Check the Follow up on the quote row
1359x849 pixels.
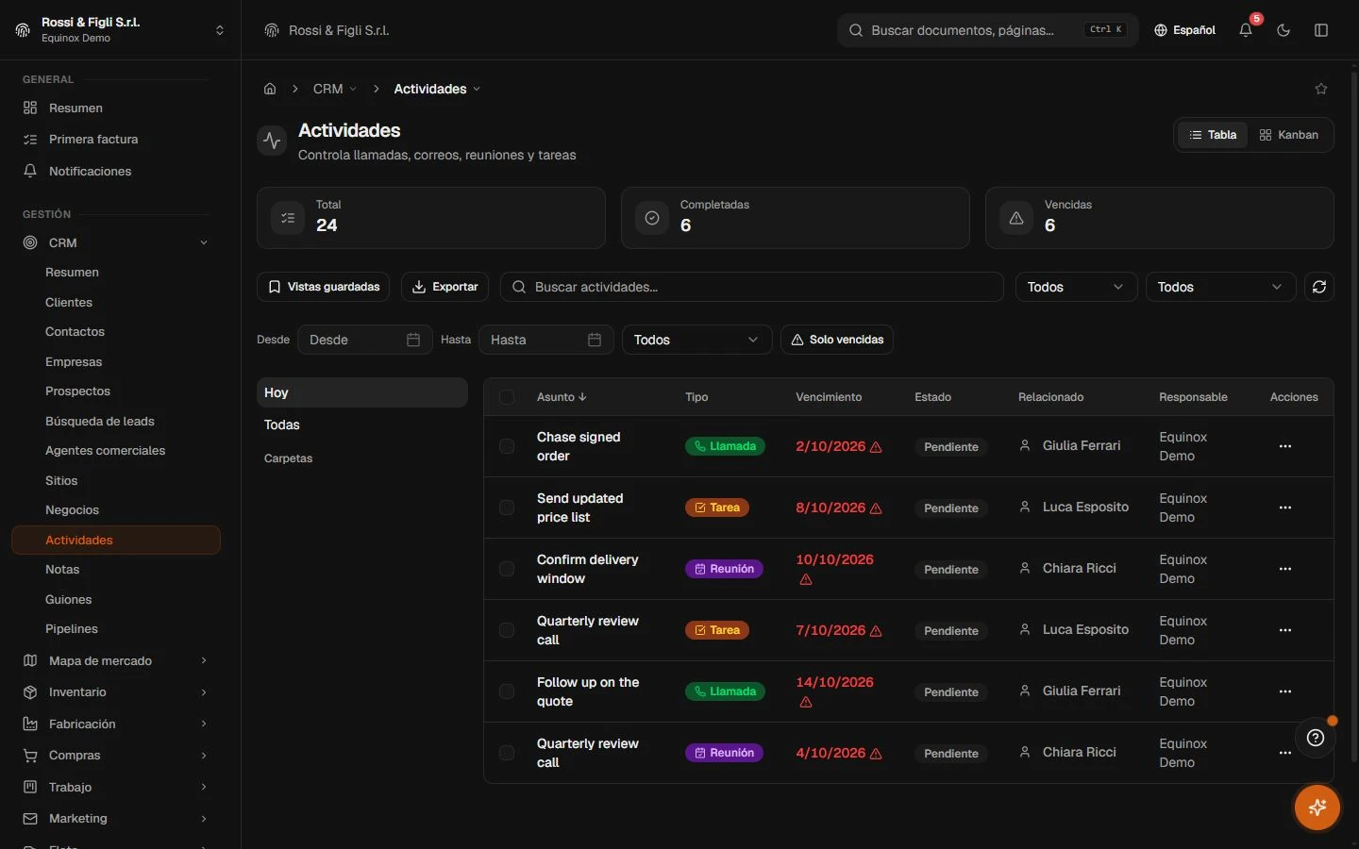507,691
